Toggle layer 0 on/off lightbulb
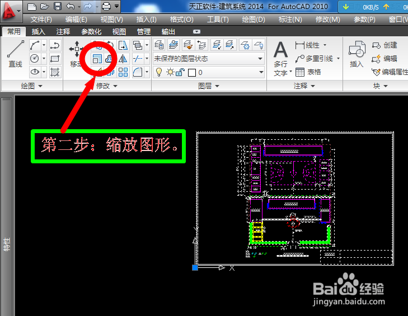 coord(159,72)
